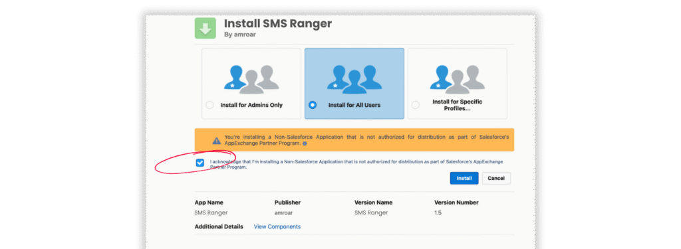Click the SMS Ranger value under Version Name
The width and height of the screenshot is (681, 249).
click(x=371, y=212)
